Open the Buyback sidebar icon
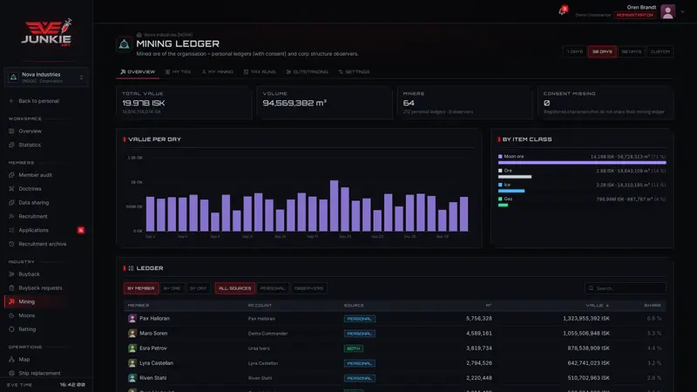Viewport: 697px width, 392px height. pyautogui.click(x=11, y=274)
